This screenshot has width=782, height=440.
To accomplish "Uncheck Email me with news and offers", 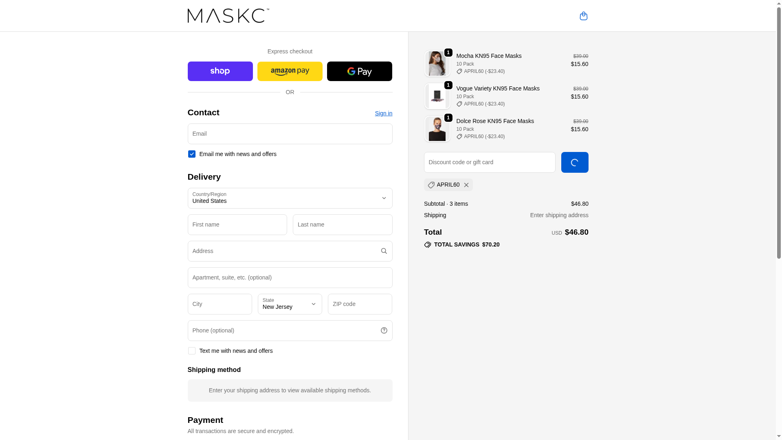I will pos(191,154).
